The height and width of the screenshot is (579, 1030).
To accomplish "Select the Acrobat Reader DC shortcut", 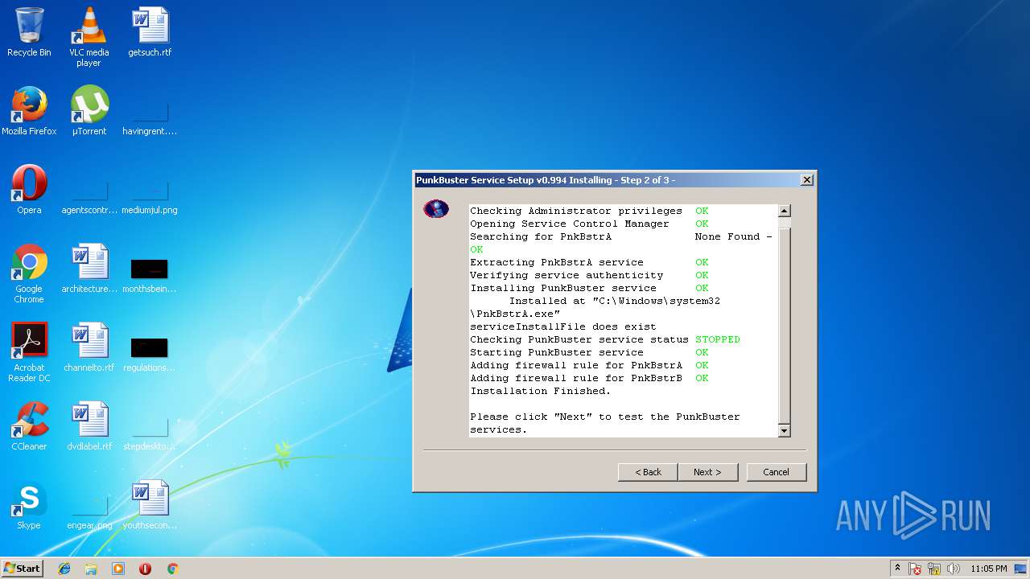I will 29,353.
